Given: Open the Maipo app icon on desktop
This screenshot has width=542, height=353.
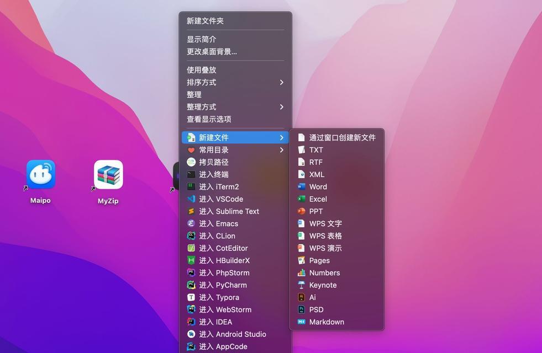Looking at the screenshot, I should [41, 174].
